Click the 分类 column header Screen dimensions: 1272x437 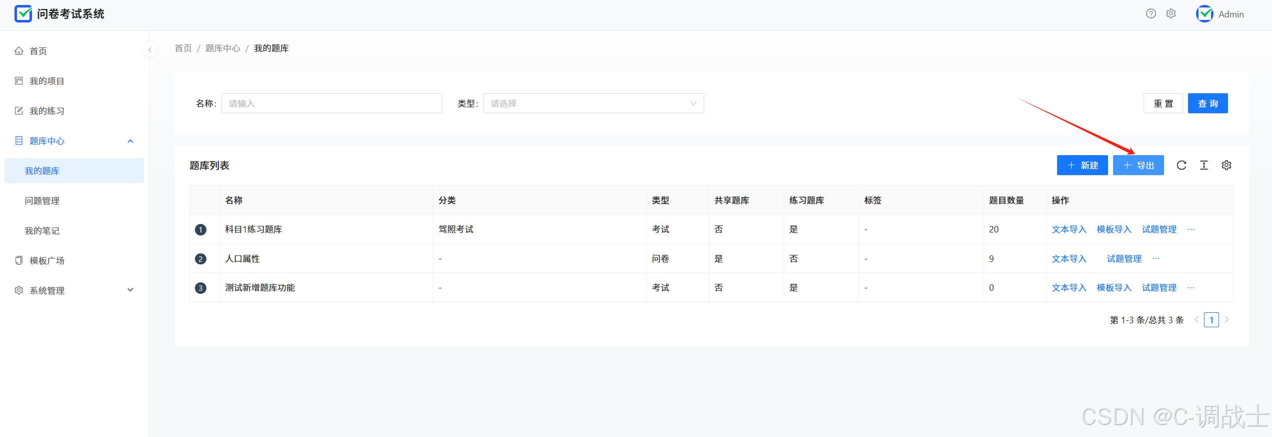(540, 200)
